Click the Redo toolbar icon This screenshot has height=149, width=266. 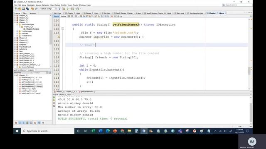click(36, 9)
